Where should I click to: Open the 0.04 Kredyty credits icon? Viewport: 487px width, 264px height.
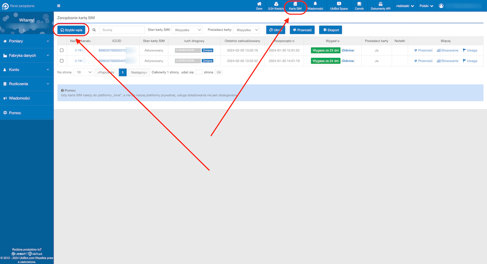coord(276,6)
